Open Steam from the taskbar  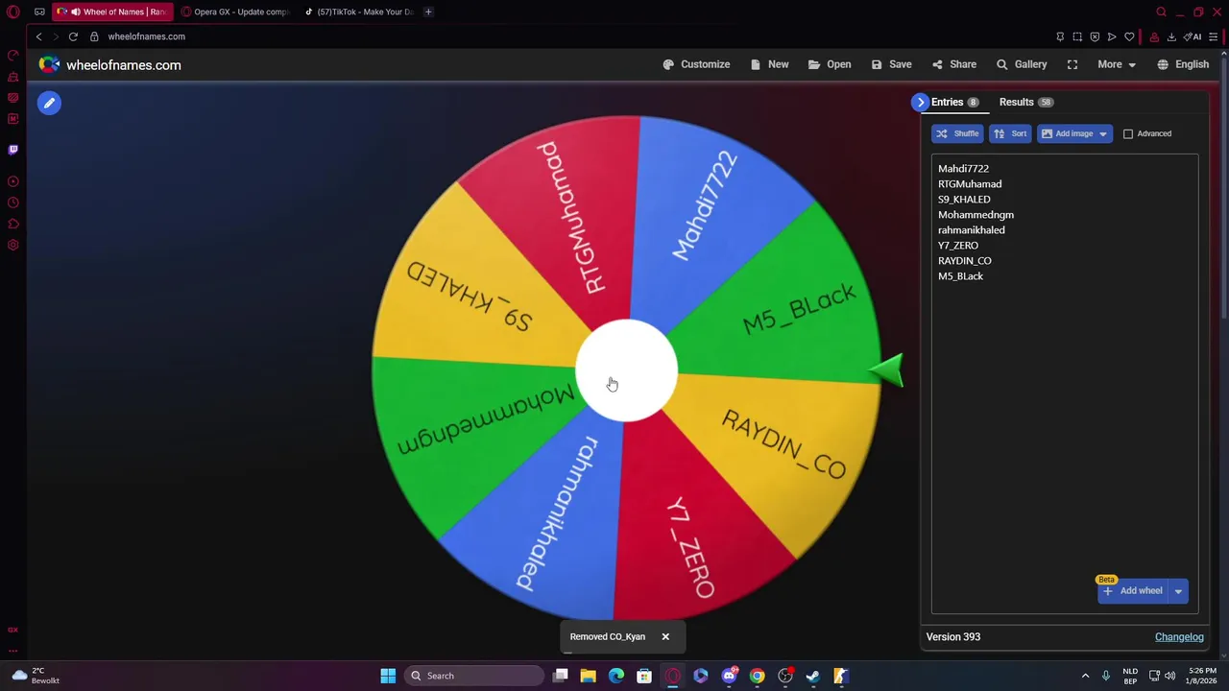812,676
